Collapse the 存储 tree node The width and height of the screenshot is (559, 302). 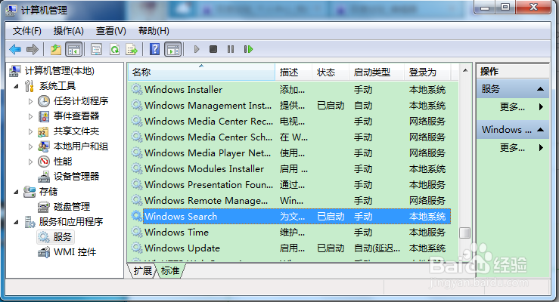click(16, 192)
